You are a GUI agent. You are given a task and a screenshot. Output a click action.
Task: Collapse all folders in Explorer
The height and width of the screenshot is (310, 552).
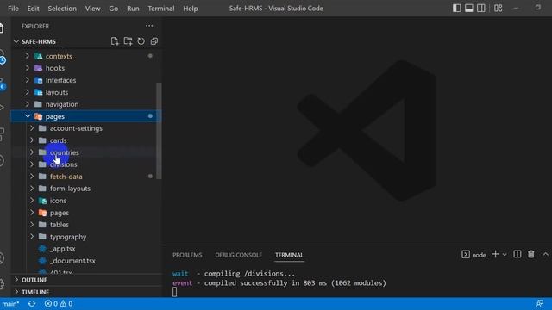(154, 41)
